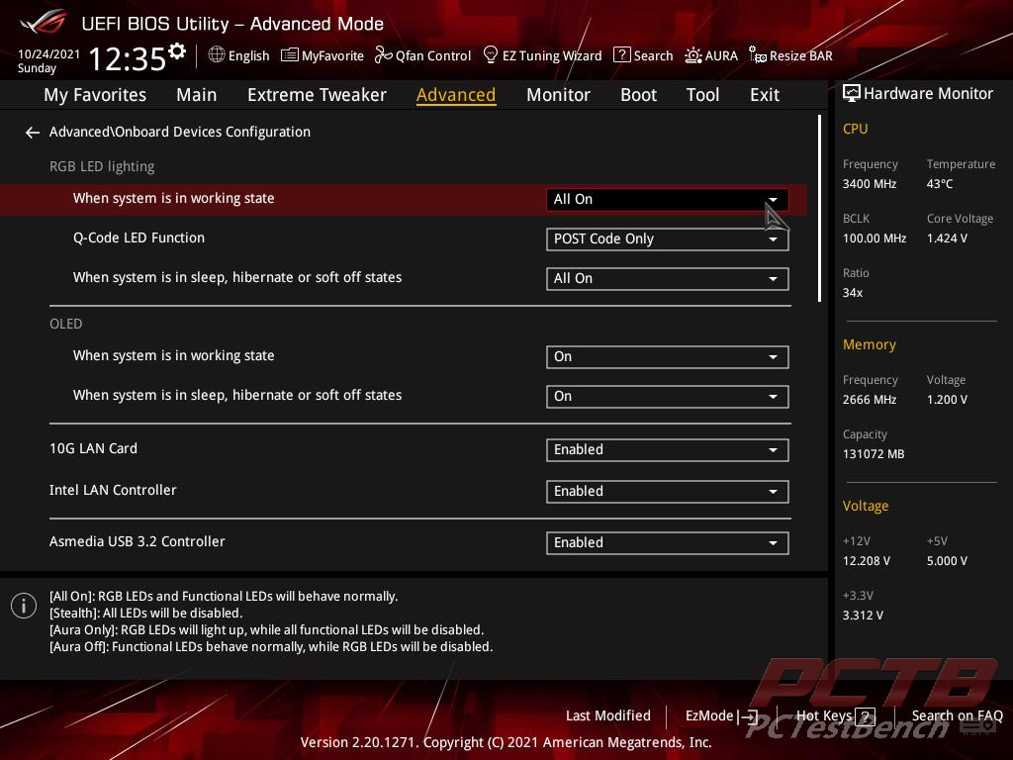Open OLED sleep state dropdown
The width and height of the screenshot is (1013, 760).
click(x=668, y=396)
